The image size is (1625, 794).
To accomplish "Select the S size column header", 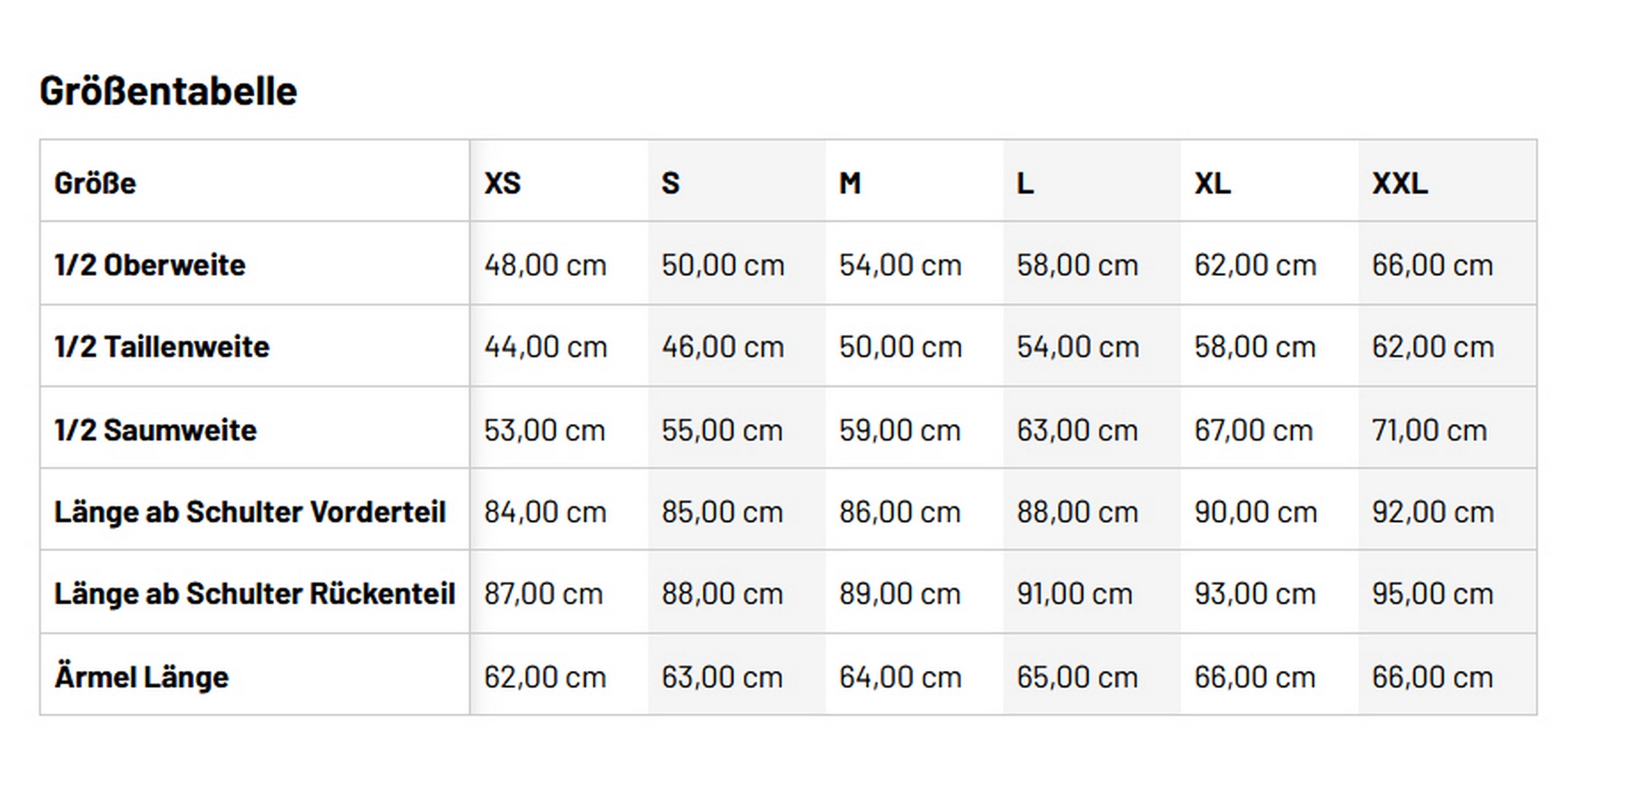I will click(x=670, y=183).
